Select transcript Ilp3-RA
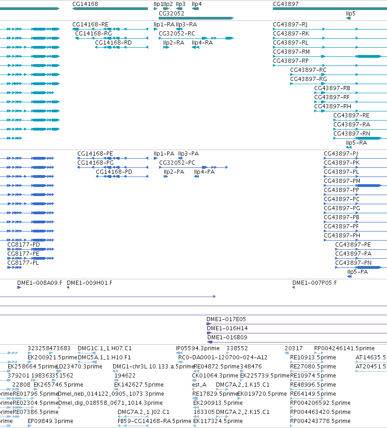Viewport: 387px width, 428px height. (x=179, y=29)
